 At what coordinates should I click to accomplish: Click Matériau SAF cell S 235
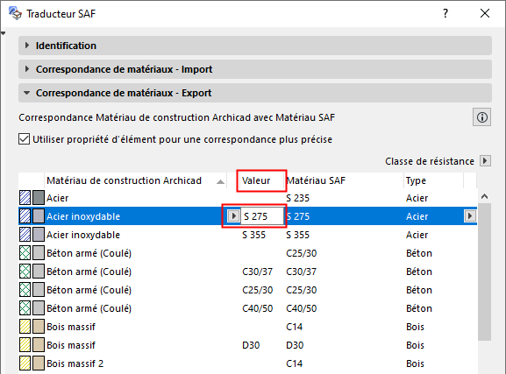click(297, 198)
